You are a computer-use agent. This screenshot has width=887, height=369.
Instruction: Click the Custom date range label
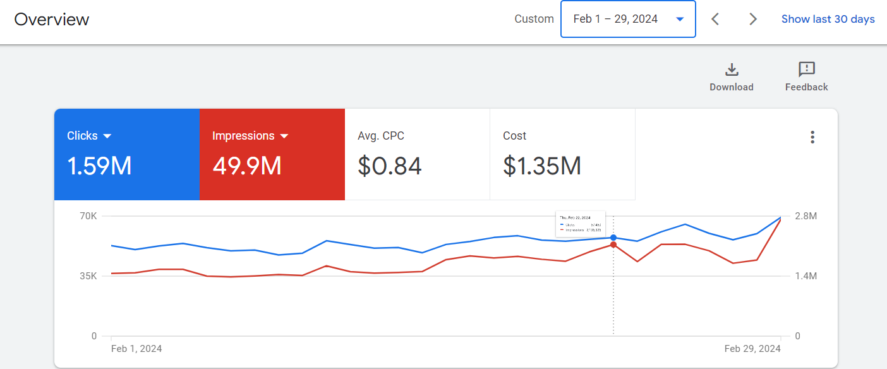[x=534, y=19]
